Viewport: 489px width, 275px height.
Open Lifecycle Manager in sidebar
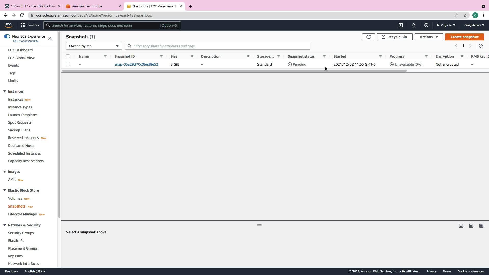click(23, 214)
